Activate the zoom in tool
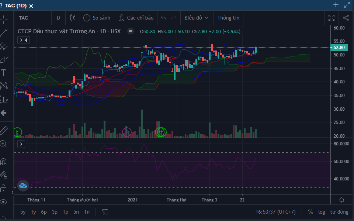 (4, 144)
